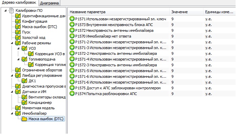Toggle the checkmark on Кондиционер item
The width and height of the screenshot is (241, 136).
[24, 103]
